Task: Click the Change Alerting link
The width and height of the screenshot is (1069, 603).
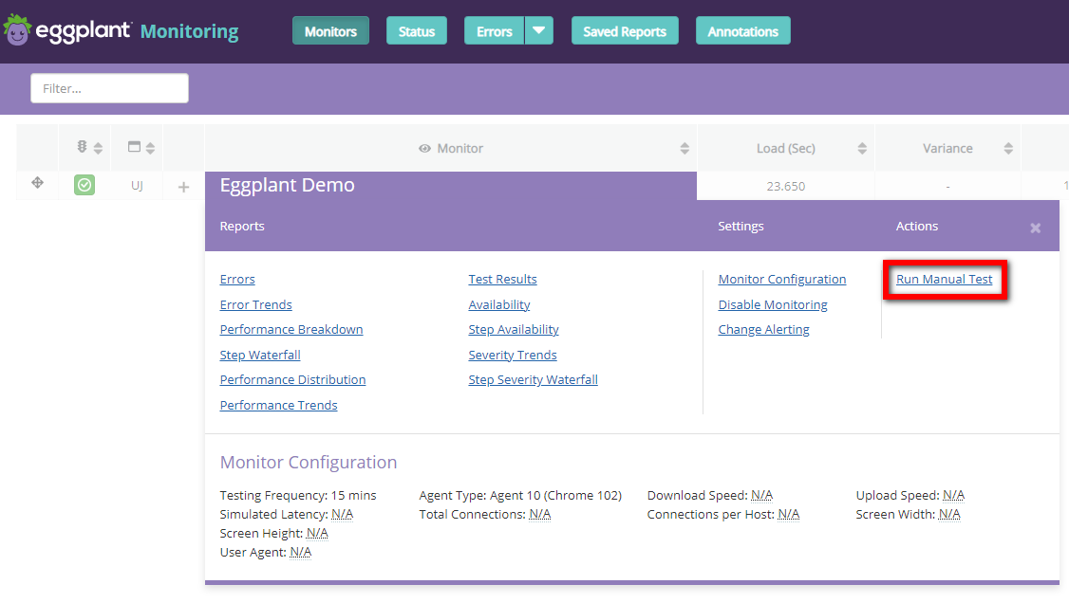Action: pyautogui.click(x=763, y=329)
